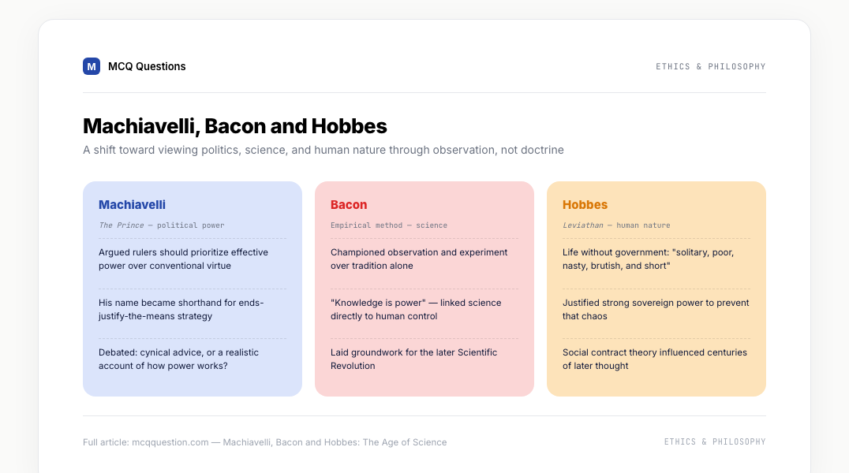Click the blue M logo icon
This screenshot has height=473, width=849.
92,66
